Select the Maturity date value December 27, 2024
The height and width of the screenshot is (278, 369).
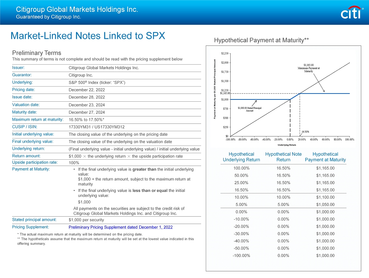87,112
